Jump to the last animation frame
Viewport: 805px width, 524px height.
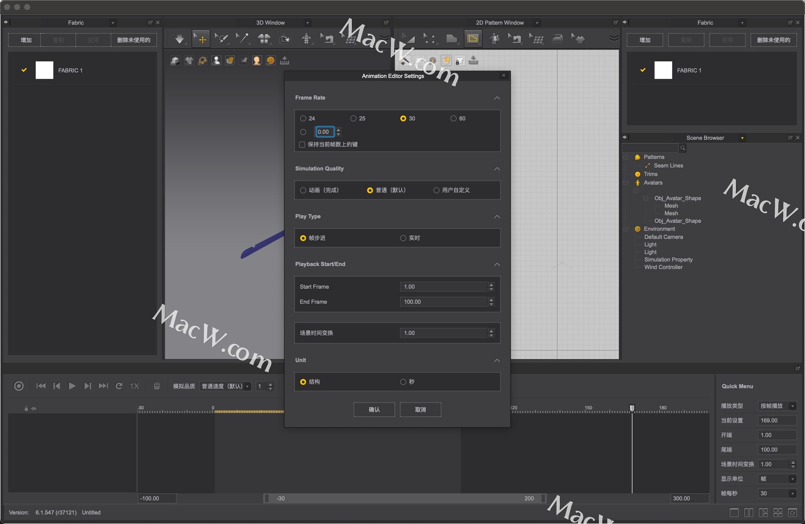coord(103,386)
